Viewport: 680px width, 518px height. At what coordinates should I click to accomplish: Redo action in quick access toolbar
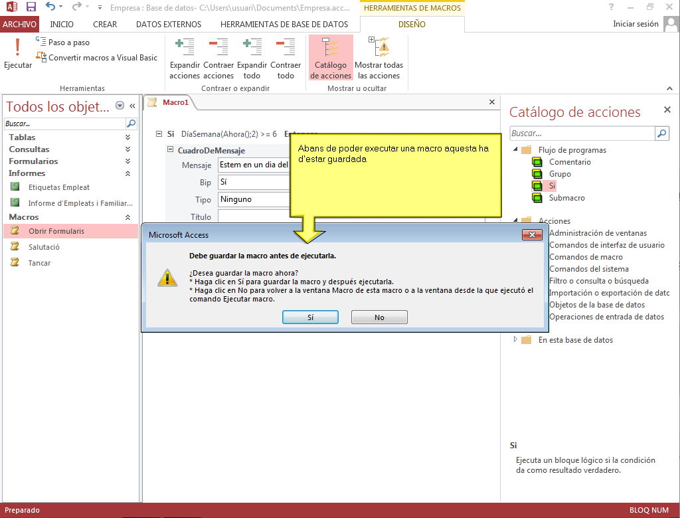[77, 7]
